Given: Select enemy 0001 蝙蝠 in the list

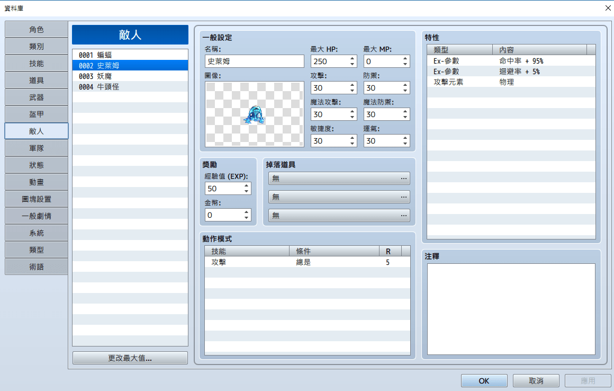Looking at the screenshot, I should (x=130, y=55).
